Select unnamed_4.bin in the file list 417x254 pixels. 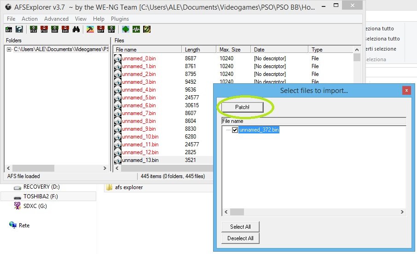click(139, 90)
